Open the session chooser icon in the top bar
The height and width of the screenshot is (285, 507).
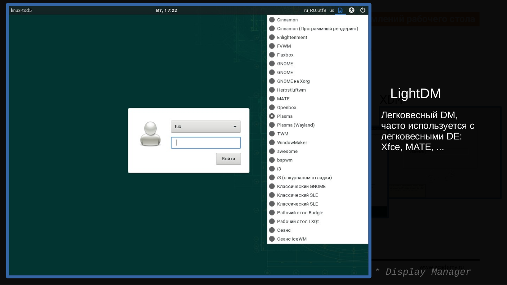pos(340,10)
